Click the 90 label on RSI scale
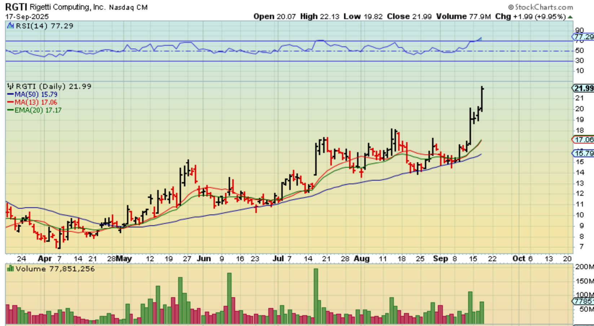The width and height of the screenshot is (594, 326). click(x=580, y=30)
